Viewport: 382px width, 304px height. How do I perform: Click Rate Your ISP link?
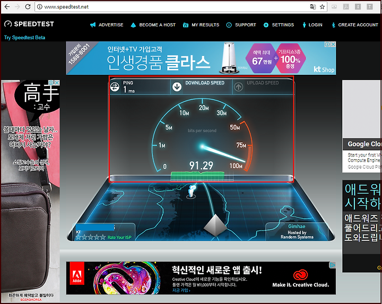click(x=119, y=237)
